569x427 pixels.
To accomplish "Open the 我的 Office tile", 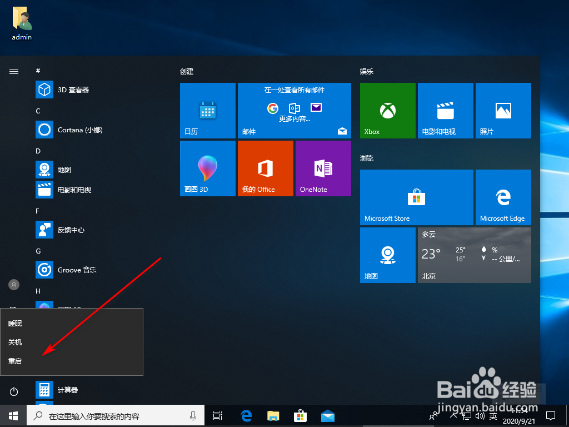I will 265,168.
